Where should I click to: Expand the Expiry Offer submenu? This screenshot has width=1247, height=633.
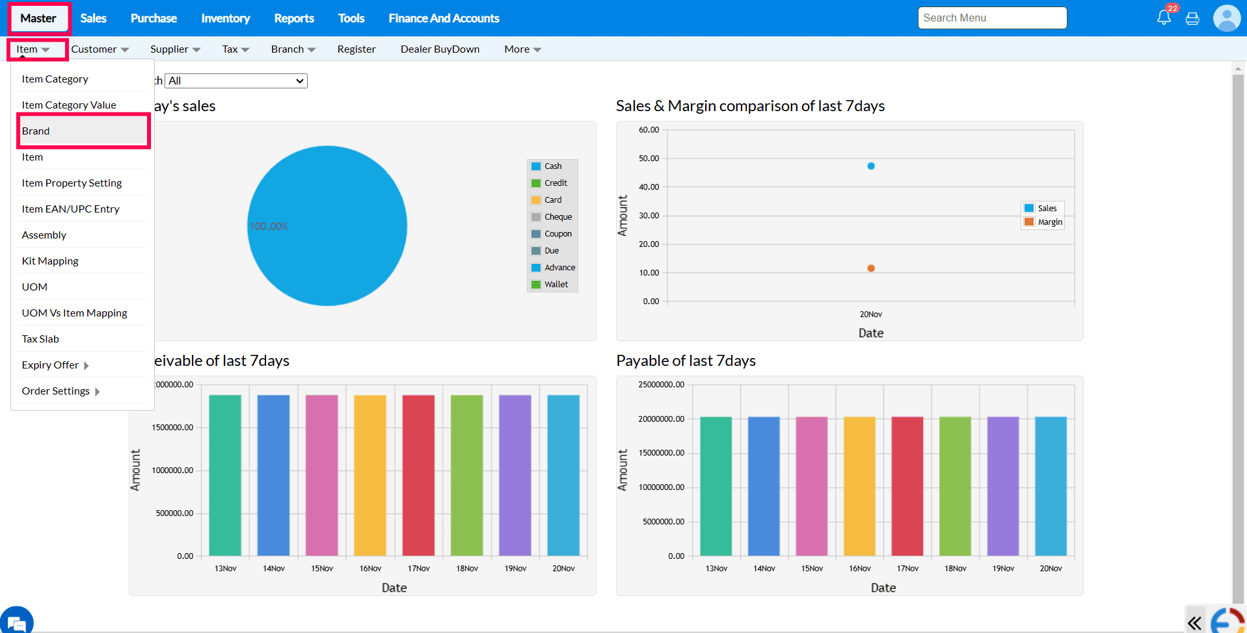pyautogui.click(x=55, y=365)
